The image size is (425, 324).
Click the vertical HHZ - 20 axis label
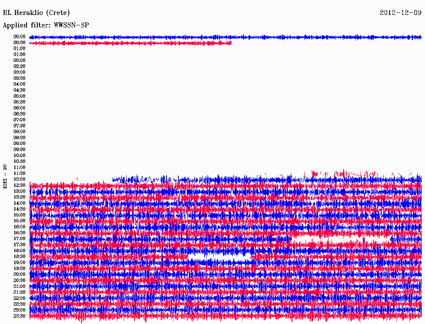pyautogui.click(x=5, y=177)
